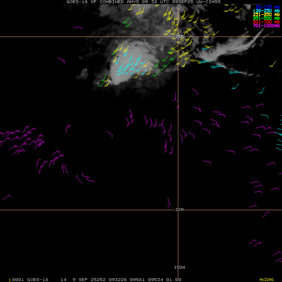Click the 09SEP25 date in title
282x282 pixels.
(183, 2)
